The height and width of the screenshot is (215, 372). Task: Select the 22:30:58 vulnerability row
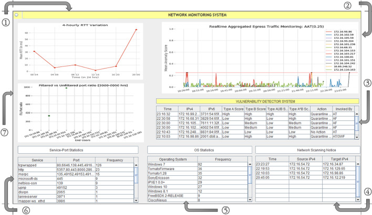point(255,118)
